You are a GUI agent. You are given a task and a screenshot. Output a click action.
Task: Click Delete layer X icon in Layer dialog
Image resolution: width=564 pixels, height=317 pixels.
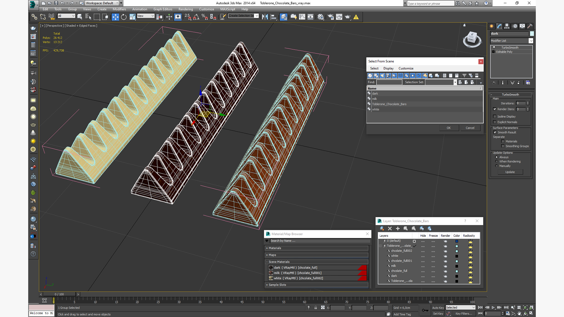click(x=390, y=228)
